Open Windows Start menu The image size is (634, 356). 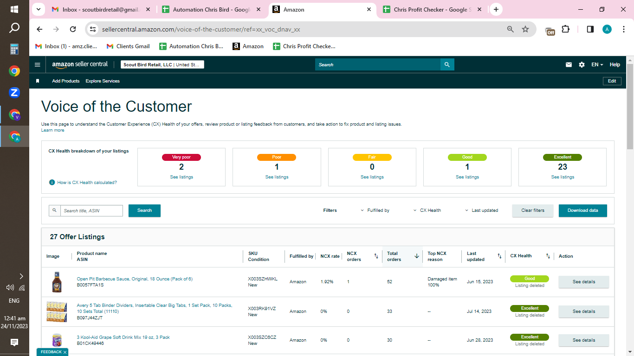click(14, 9)
